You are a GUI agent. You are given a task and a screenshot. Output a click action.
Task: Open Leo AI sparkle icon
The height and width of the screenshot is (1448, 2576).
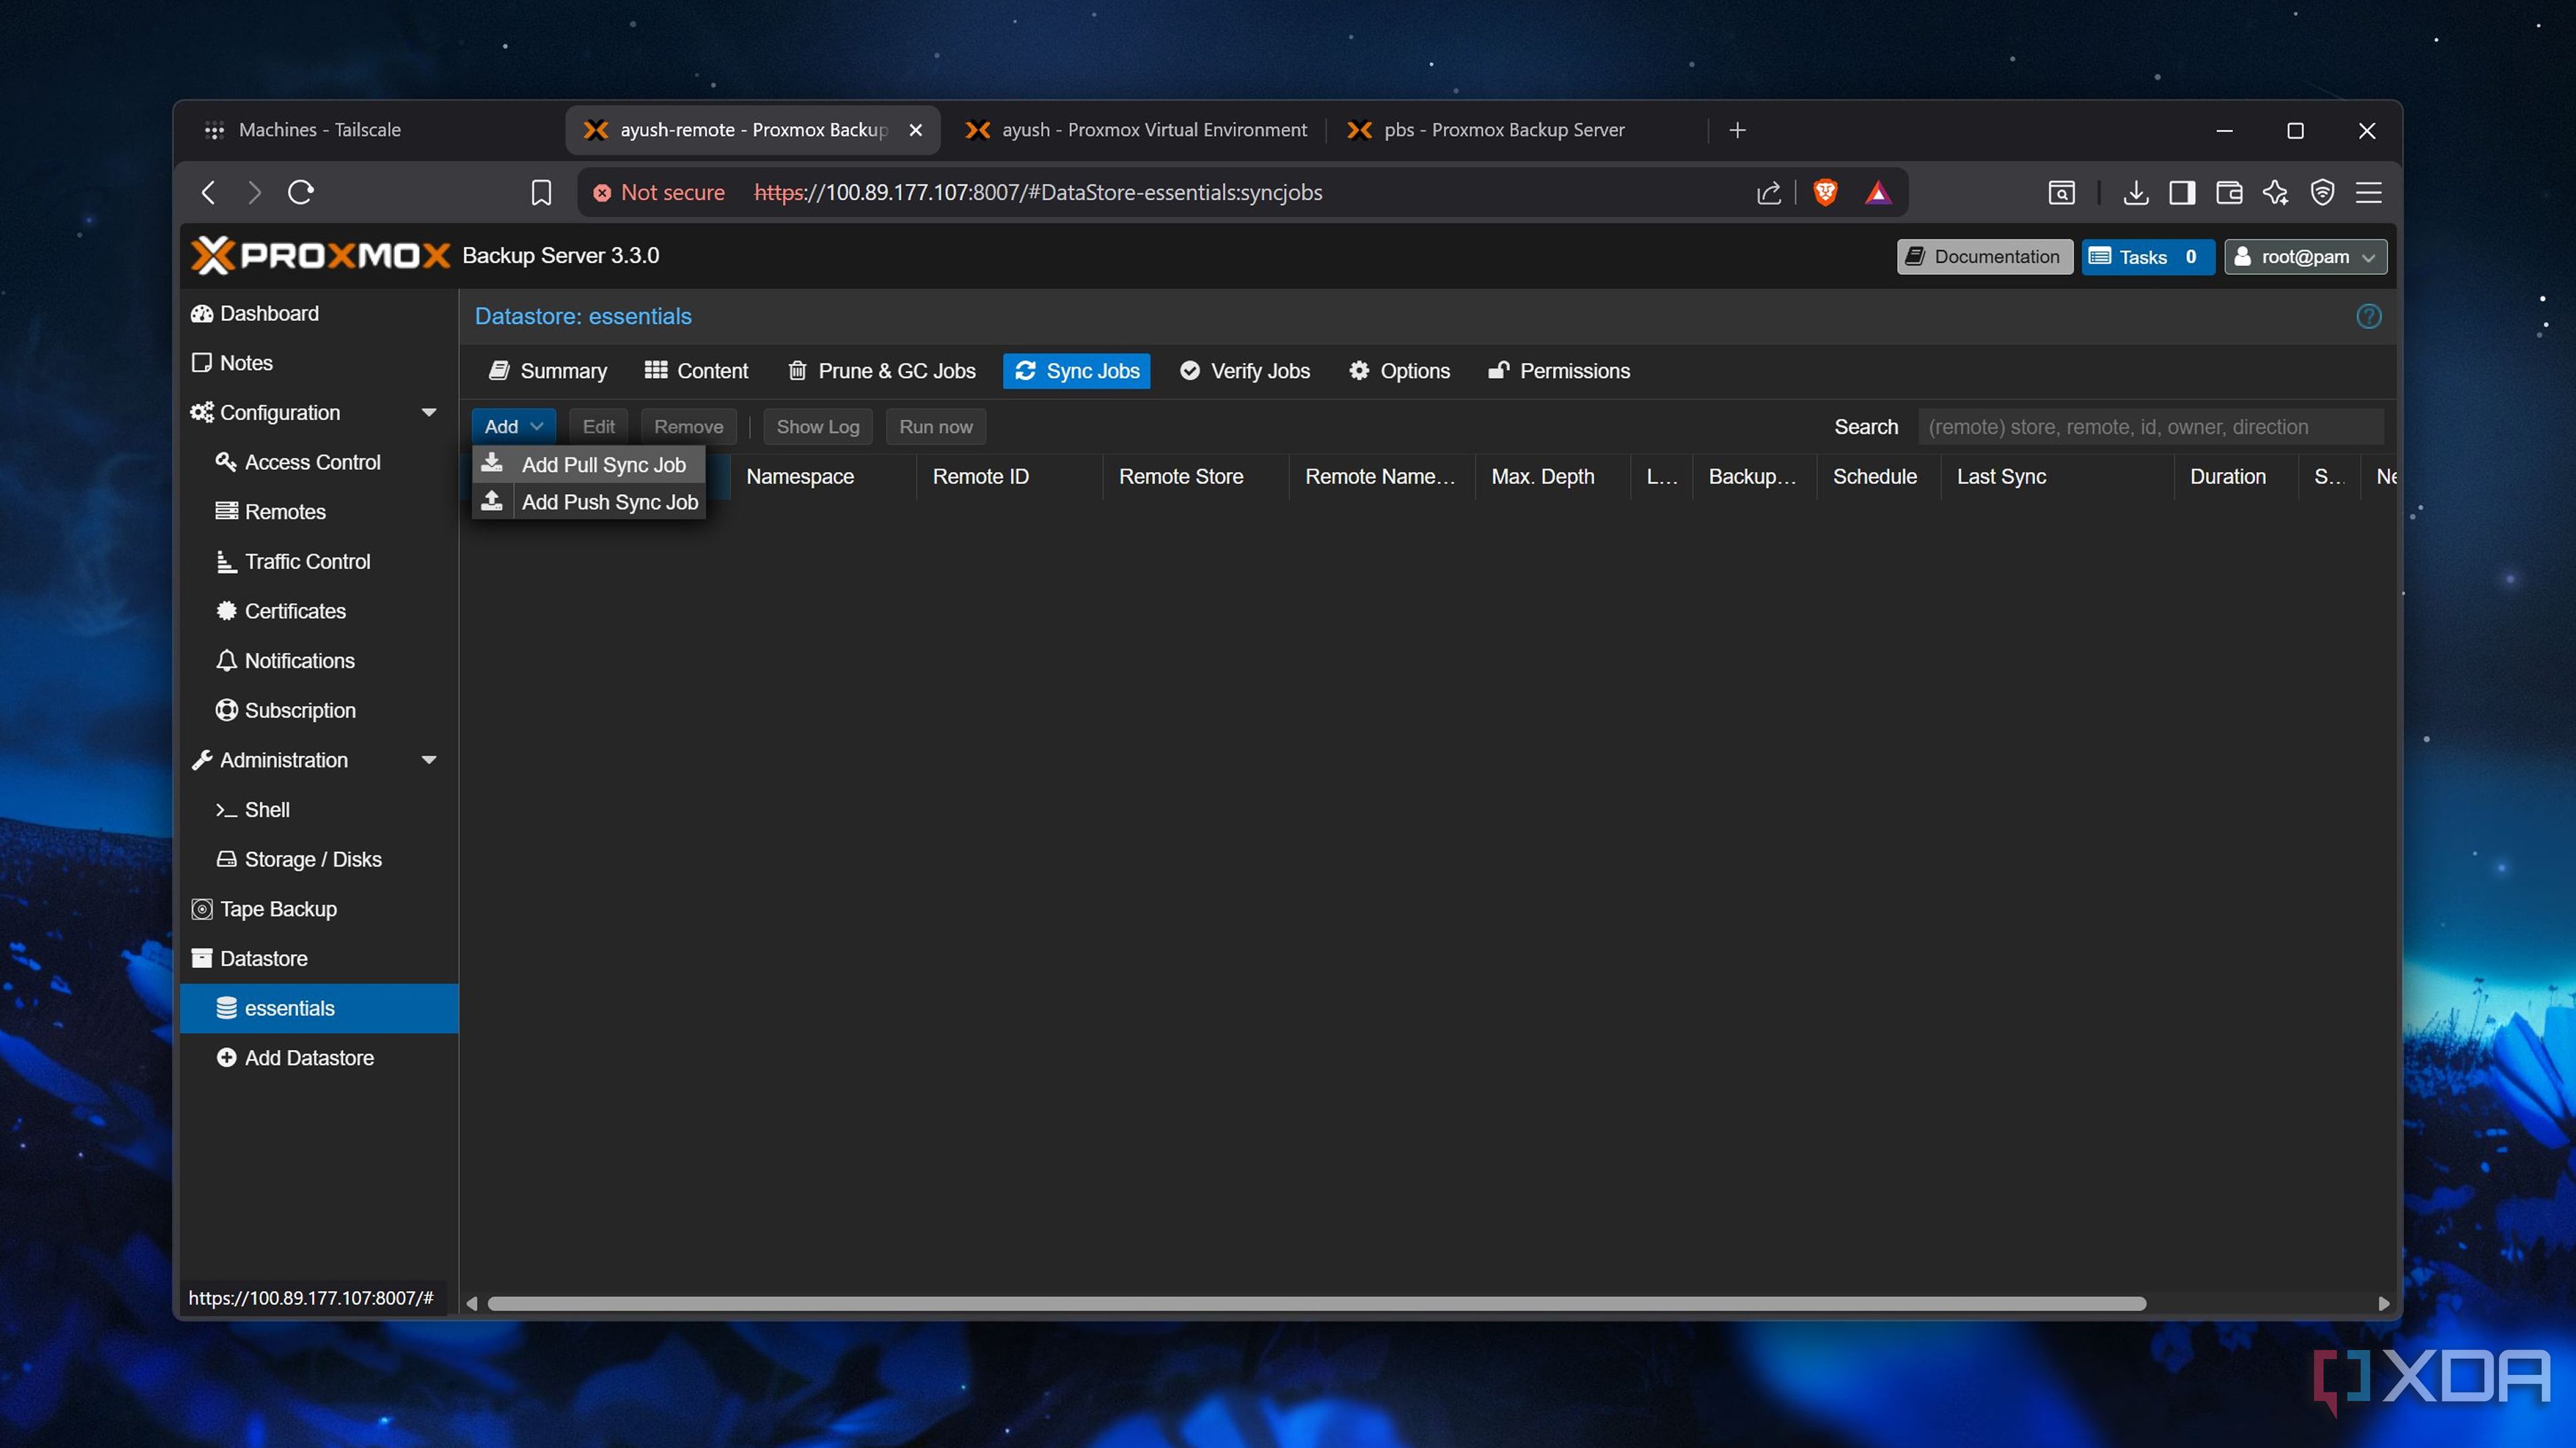tap(2275, 193)
